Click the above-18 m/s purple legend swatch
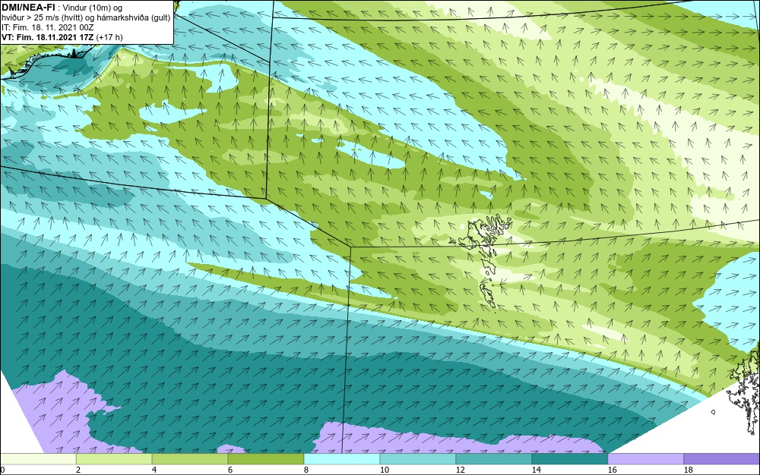Viewport: 760px width, 475px height. point(722,459)
